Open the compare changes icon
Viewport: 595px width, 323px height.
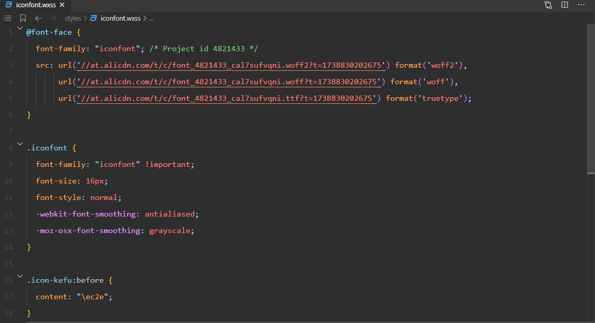point(548,5)
